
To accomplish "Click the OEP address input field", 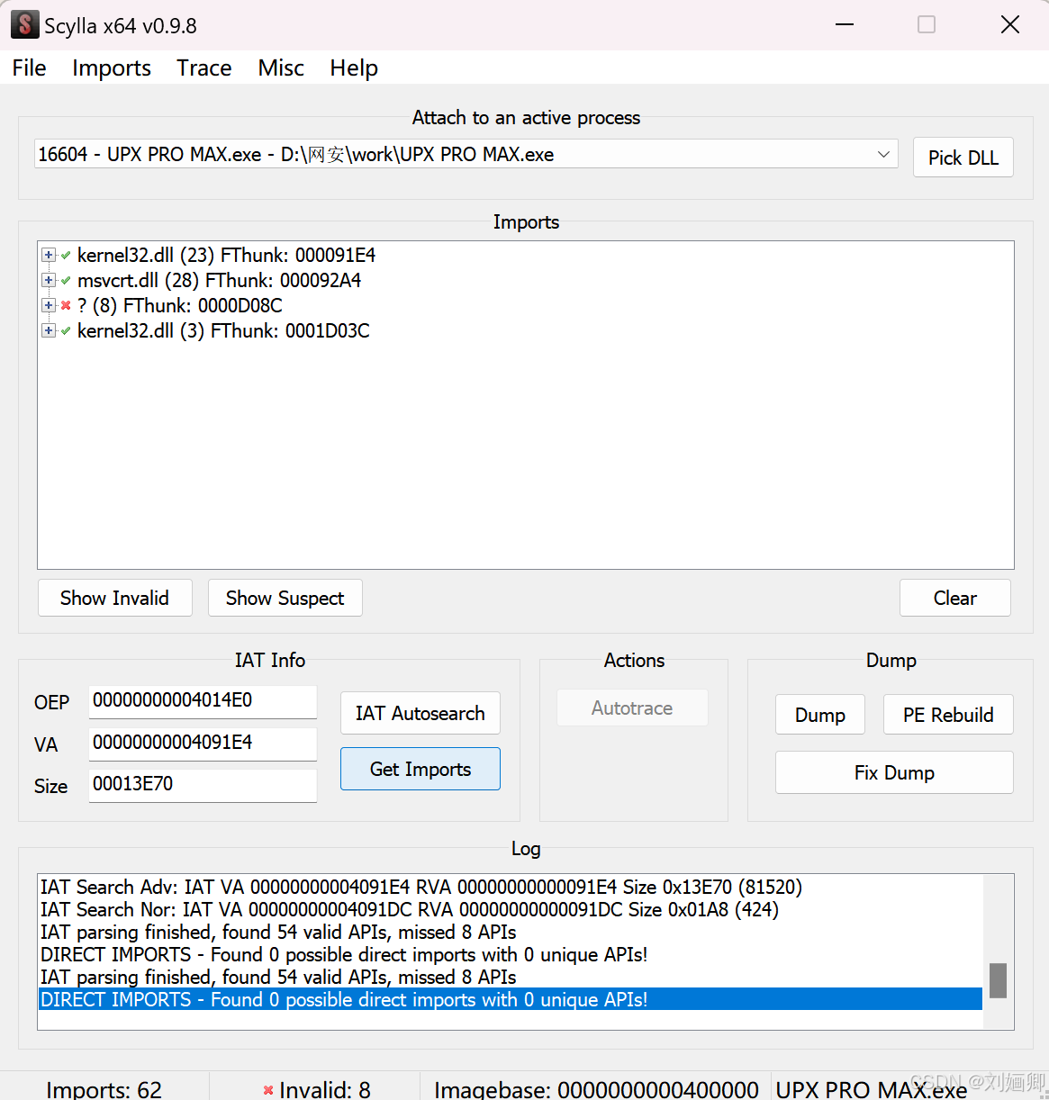I will (203, 702).
